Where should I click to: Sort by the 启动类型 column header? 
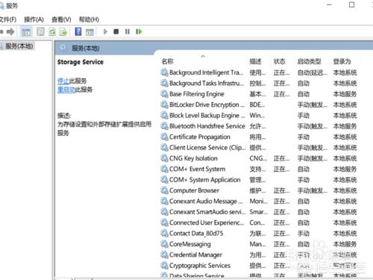tap(309, 61)
